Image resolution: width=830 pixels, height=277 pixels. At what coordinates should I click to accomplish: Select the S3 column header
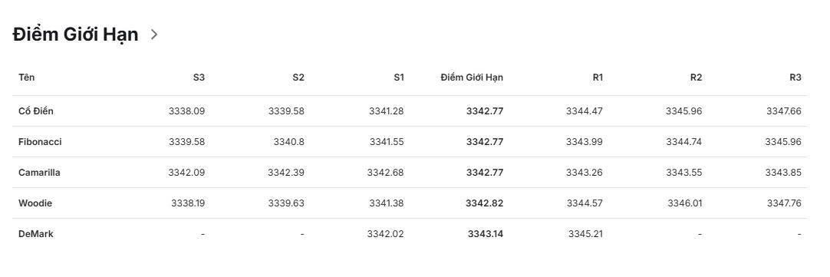[199, 77]
